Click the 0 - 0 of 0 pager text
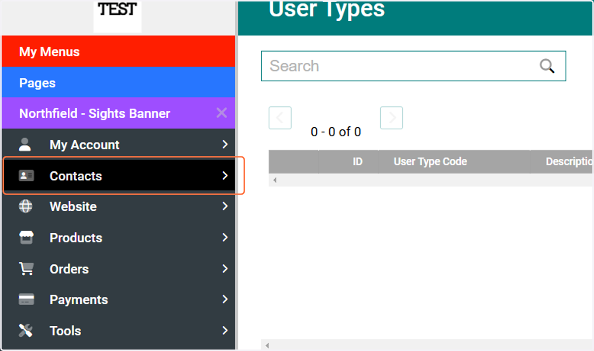 [336, 132]
